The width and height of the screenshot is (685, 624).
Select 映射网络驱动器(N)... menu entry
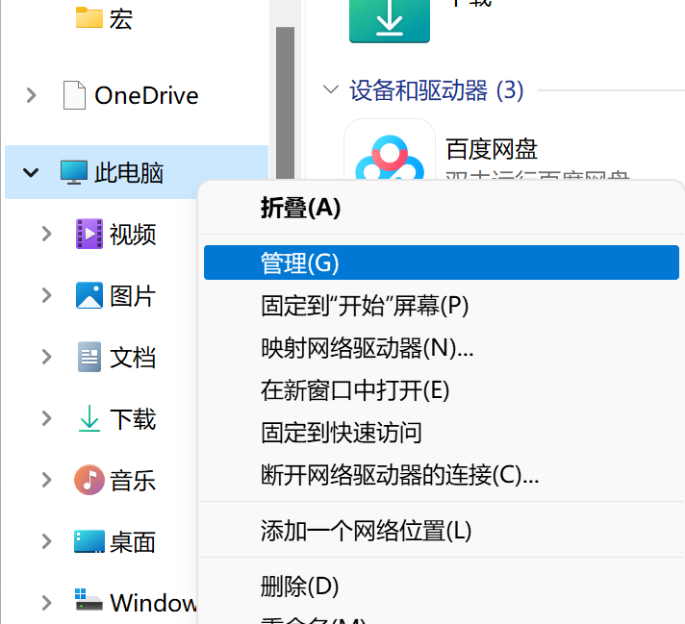(367, 347)
